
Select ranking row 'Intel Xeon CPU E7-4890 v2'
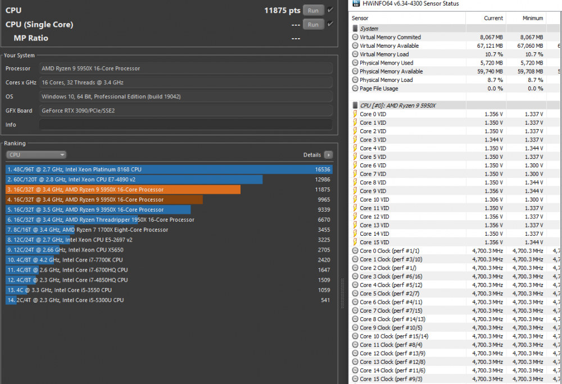point(169,179)
